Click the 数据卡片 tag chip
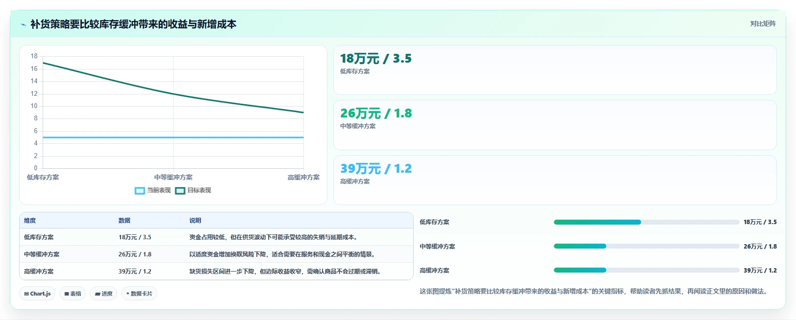796x320 pixels. [x=139, y=294]
